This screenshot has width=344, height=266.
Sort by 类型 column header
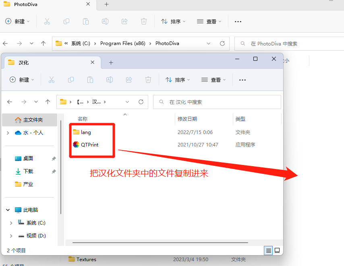(240, 119)
